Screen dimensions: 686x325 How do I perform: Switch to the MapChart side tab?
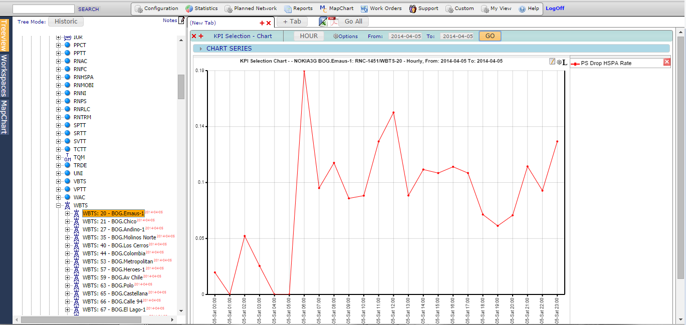4,117
